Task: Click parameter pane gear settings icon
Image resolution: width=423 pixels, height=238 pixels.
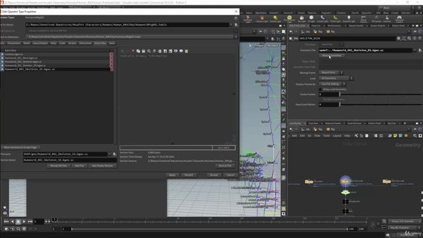Action: click(x=399, y=38)
